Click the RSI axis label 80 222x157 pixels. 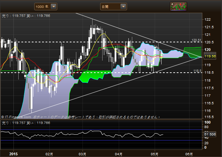pos(206,127)
